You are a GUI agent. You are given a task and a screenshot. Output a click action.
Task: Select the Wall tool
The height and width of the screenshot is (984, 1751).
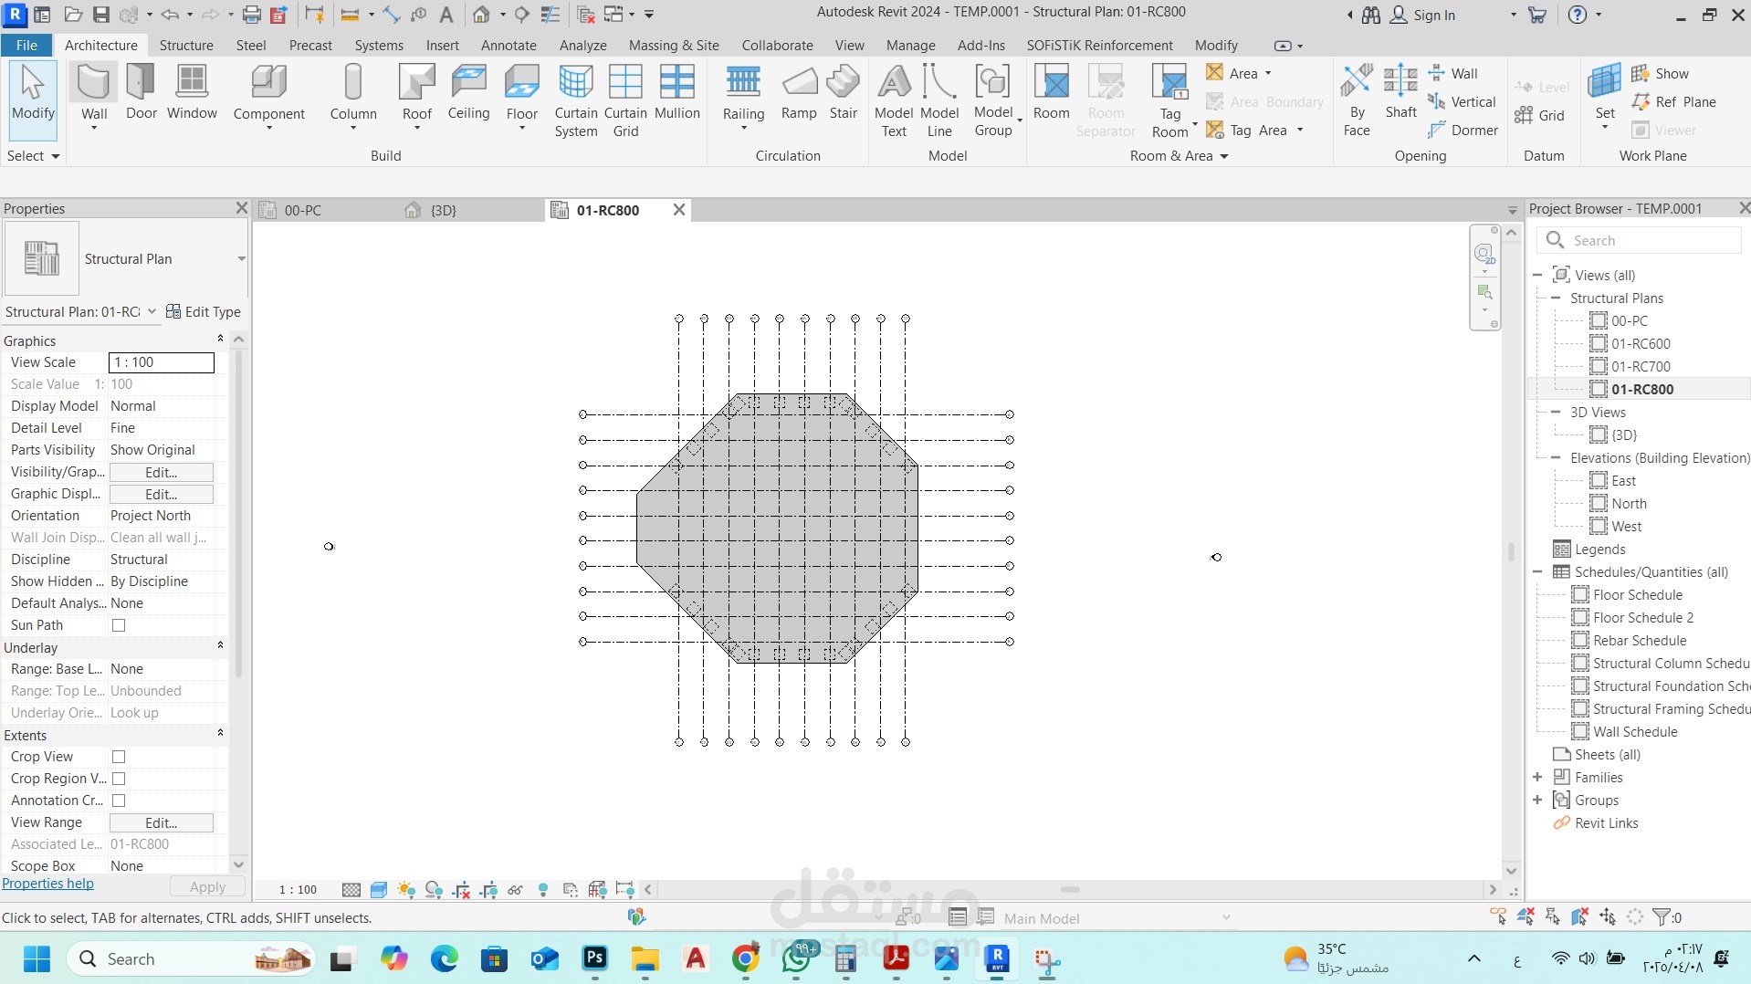click(94, 95)
